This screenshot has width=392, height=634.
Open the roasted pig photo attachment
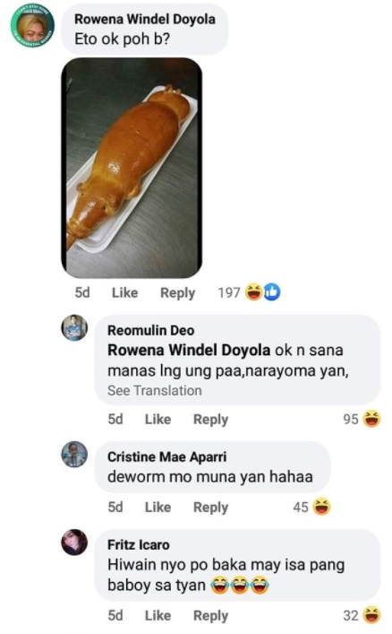[x=132, y=168]
